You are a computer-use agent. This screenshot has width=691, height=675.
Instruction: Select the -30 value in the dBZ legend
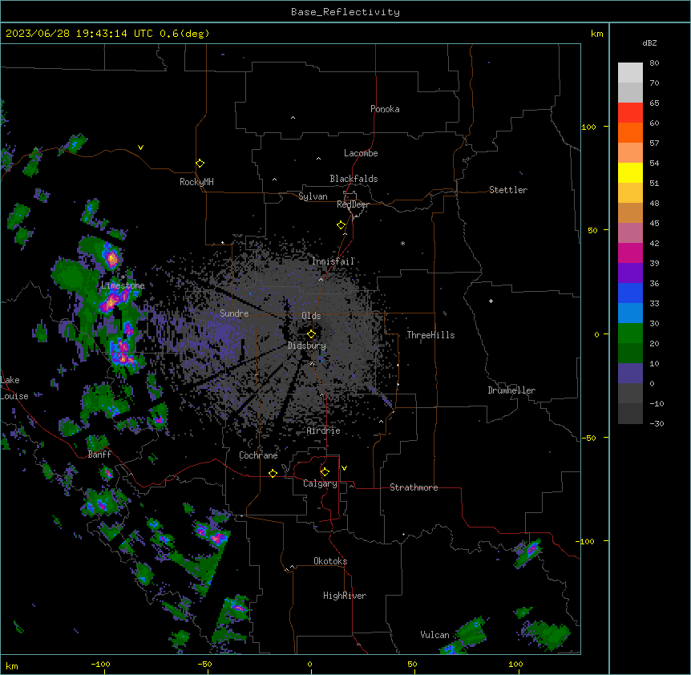[x=657, y=423]
